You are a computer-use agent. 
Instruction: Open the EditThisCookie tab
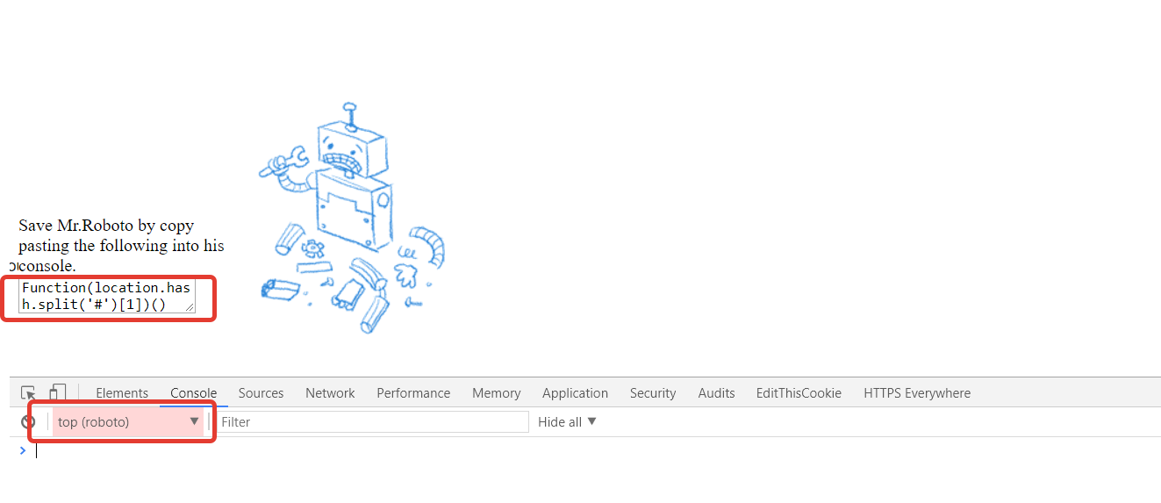point(799,393)
